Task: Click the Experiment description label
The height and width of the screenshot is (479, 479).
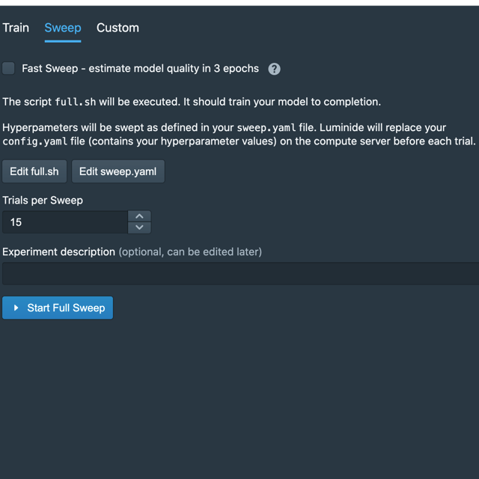Action: click(x=58, y=251)
